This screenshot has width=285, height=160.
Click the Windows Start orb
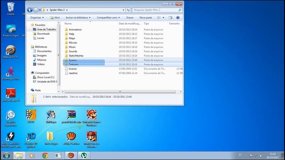[x=6, y=156]
